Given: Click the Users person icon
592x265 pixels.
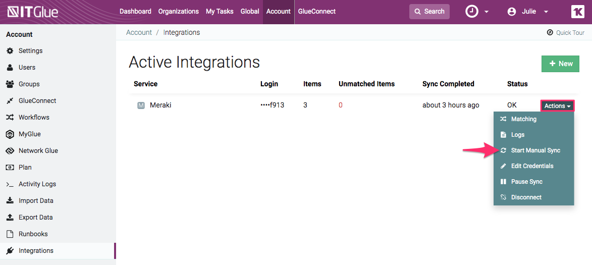Looking at the screenshot, I should coord(10,67).
